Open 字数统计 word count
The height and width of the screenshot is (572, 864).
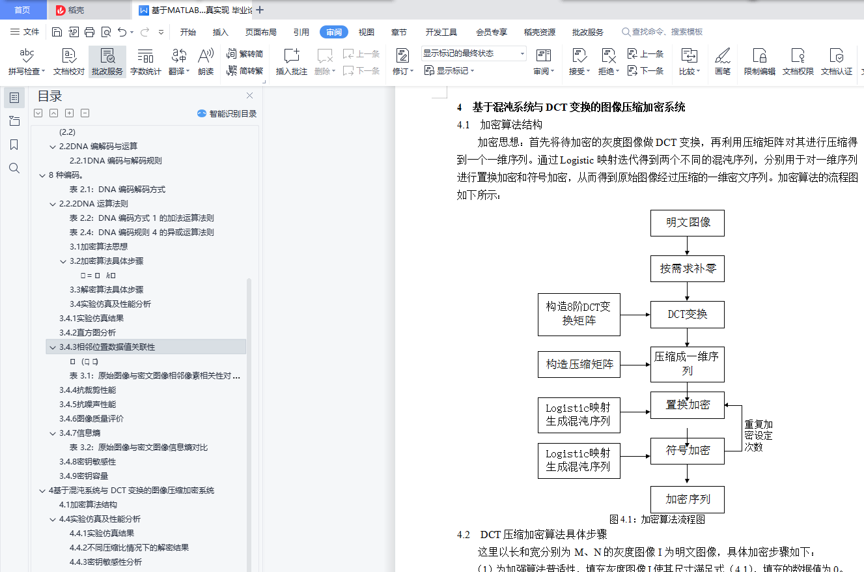[145, 63]
